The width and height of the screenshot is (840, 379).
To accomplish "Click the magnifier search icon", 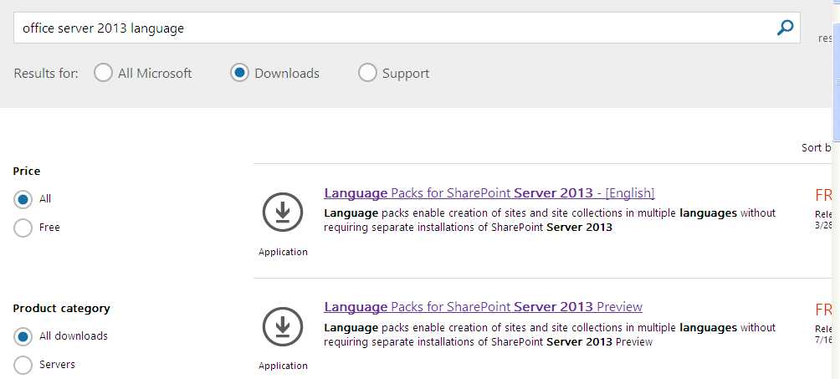I will (x=785, y=28).
